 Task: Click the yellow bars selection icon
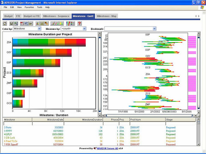point(61,24)
